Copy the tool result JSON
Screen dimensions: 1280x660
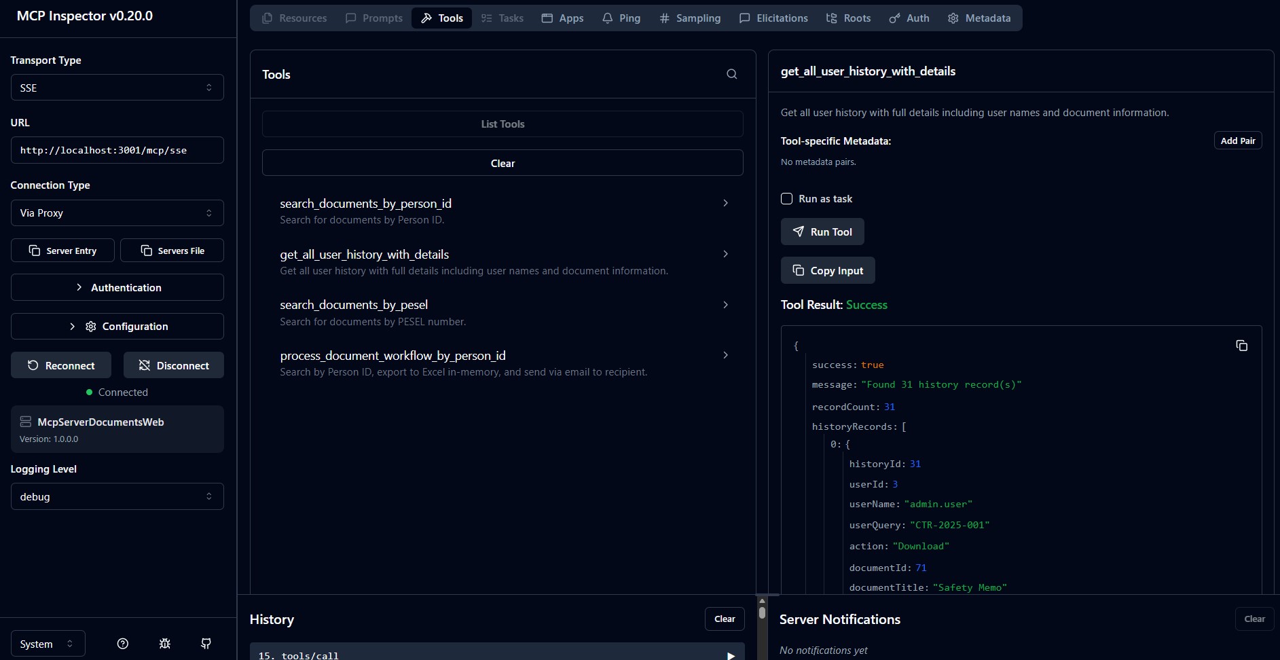point(1241,346)
